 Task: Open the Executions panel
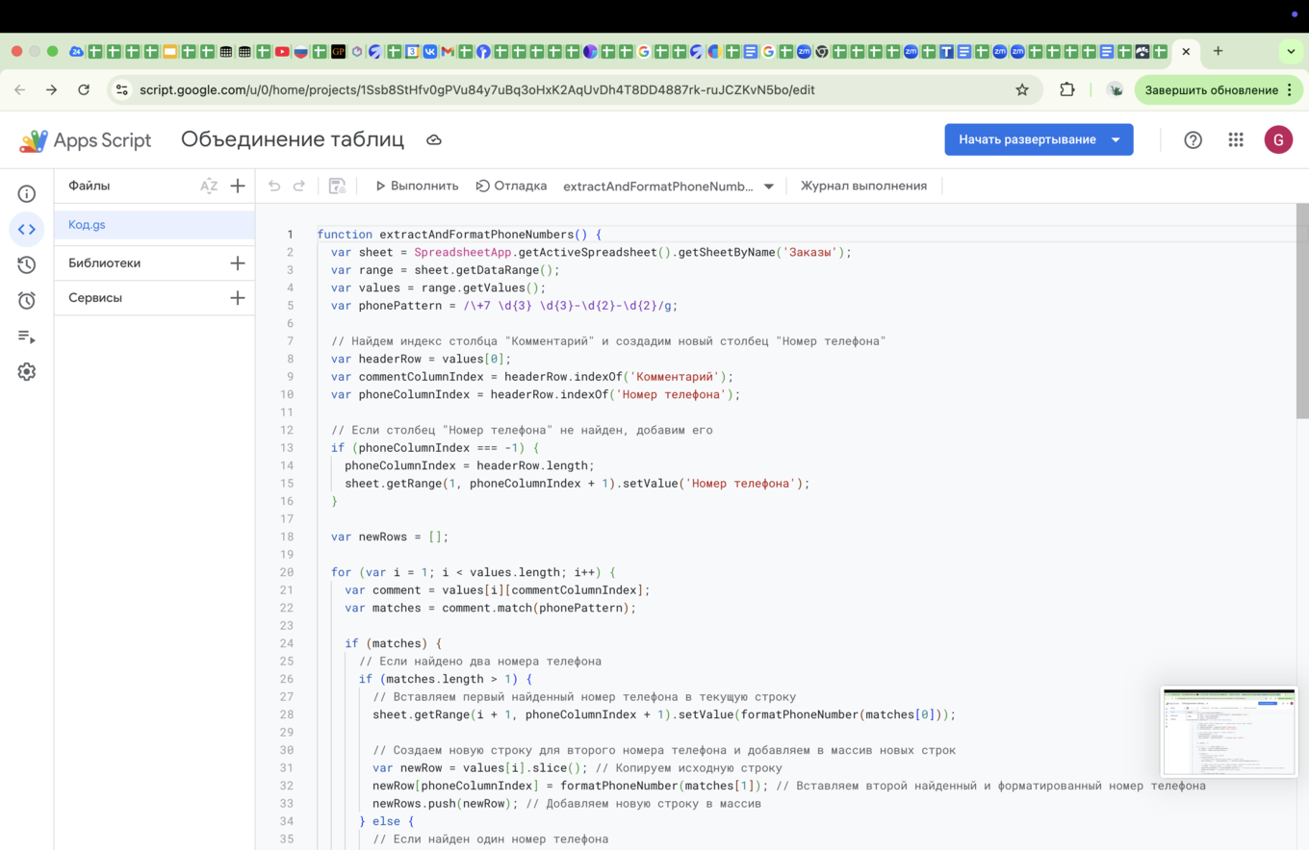coord(27,336)
